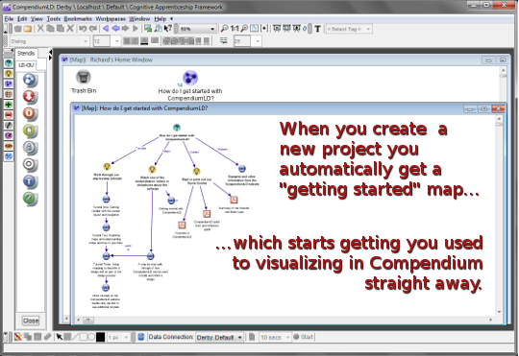This screenshot has height=356, width=519.
Task: Open the Tools menu
Action: coord(53,19)
